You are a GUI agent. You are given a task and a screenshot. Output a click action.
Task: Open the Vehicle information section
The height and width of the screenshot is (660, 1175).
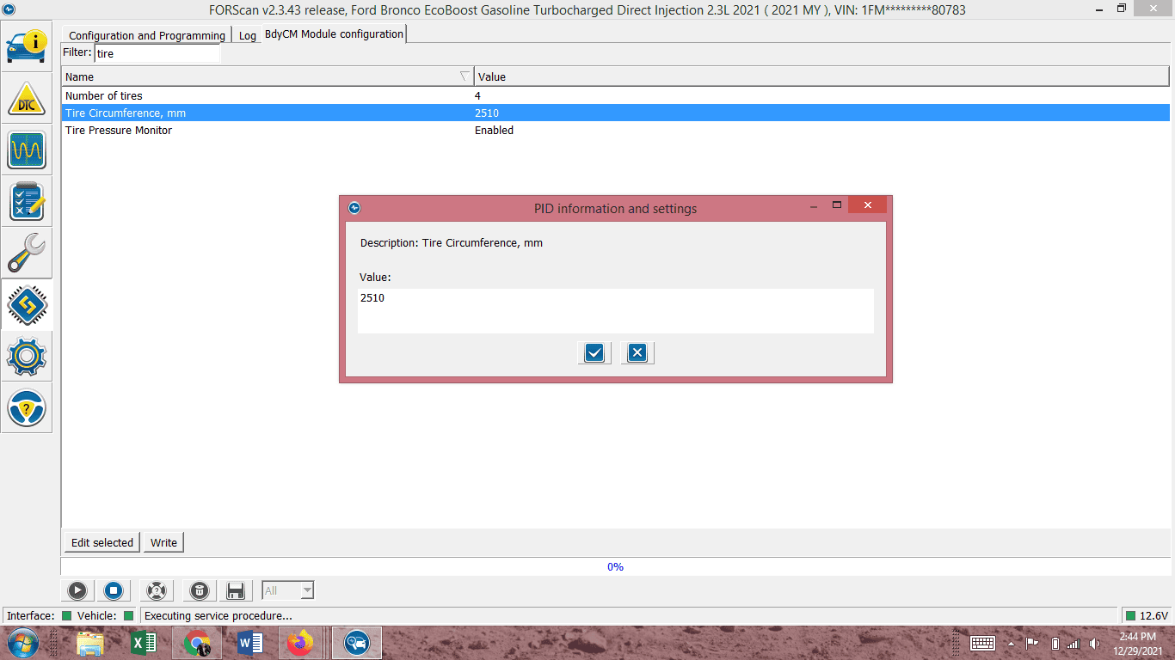pyautogui.click(x=27, y=46)
